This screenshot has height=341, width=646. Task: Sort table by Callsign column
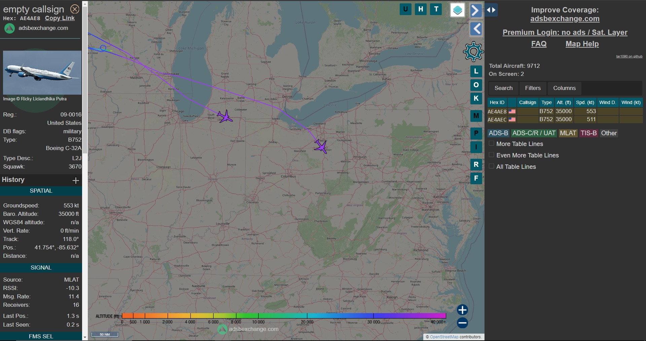[527, 102]
